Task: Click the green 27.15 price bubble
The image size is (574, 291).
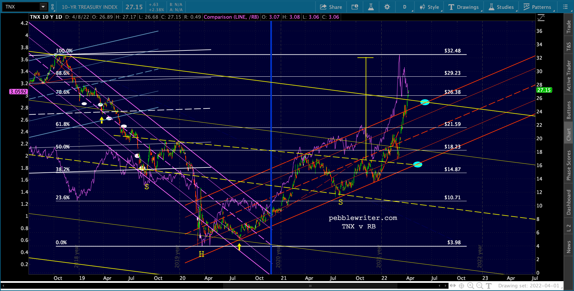Action: [x=544, y=90]
